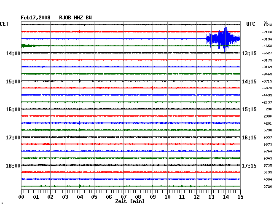The width and height of the screenshot is (274, 208).
Task: Click the "06" minute tick label
Action: [x=109, y=197]
